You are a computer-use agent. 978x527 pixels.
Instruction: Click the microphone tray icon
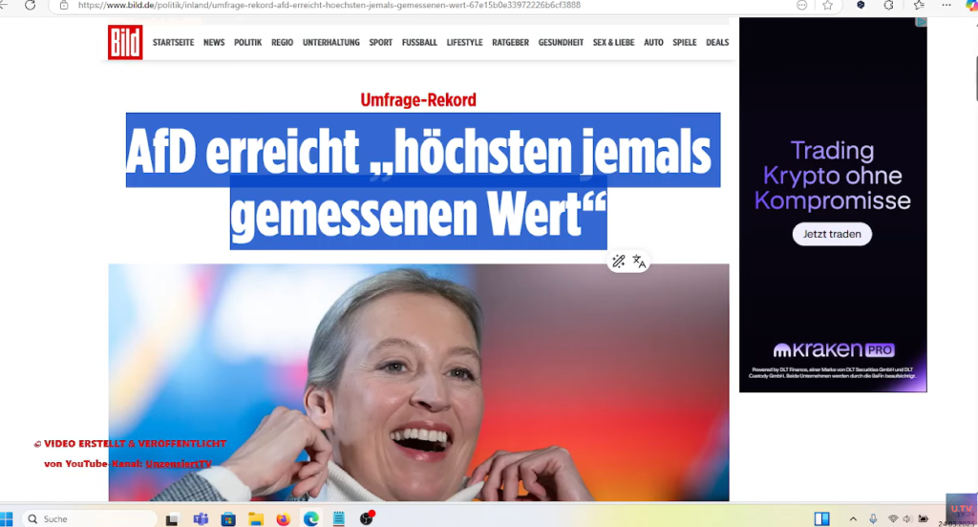(873, 519)
